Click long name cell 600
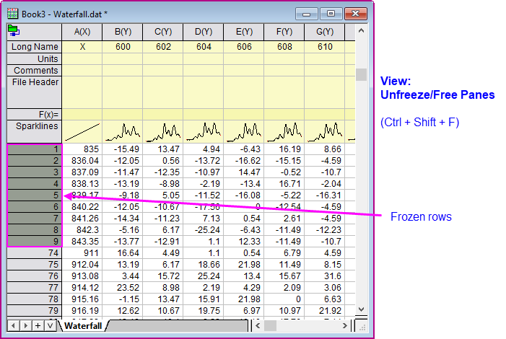 pos(123,47)
